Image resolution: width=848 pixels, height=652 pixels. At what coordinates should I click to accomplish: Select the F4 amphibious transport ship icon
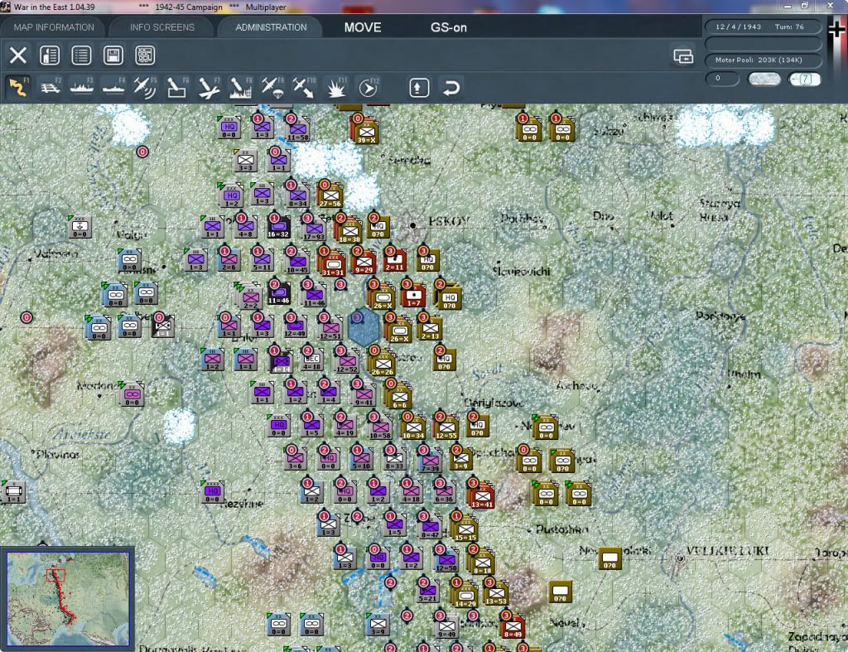[113, 87]
